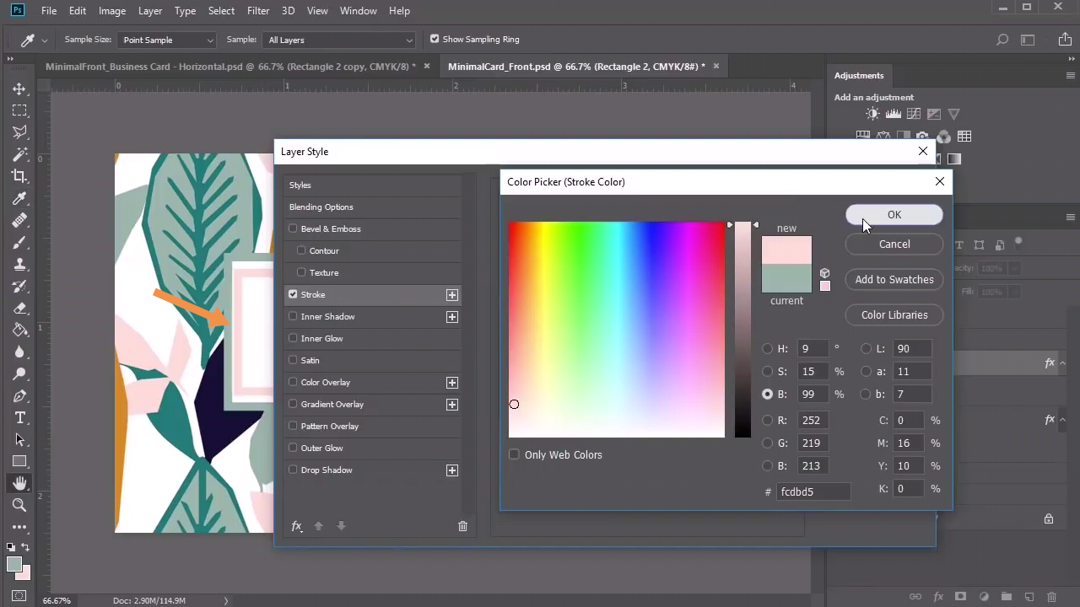Image resolution: width=1080 pixels, height=607 pixels.
Task: Click the Add to Swatches button
Action: (x=894, y=280)
